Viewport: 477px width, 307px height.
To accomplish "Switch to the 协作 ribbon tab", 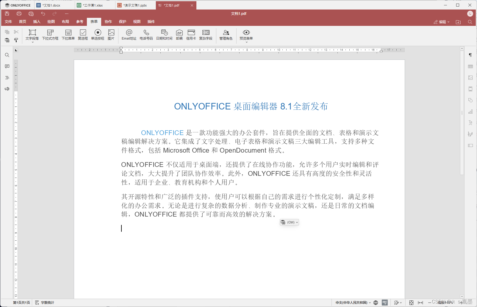I will tap(108, 22).
